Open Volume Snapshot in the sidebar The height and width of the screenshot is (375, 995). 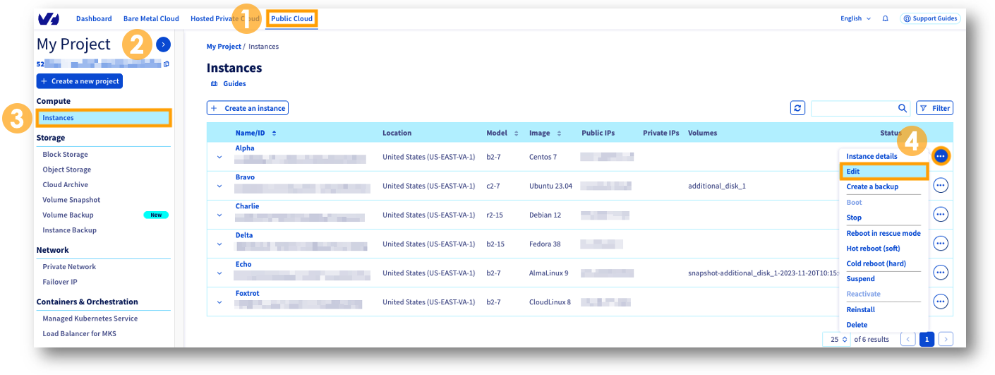click(71, 200)
